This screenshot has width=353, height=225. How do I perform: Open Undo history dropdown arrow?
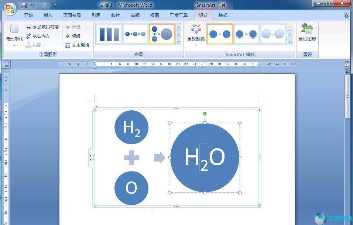click(37, 6)
